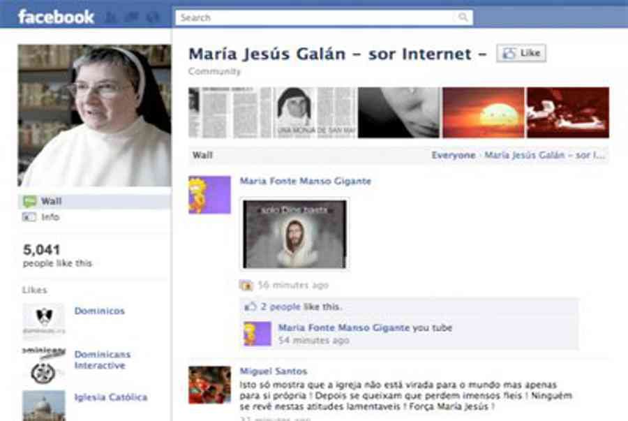This screenshot has width=628, height=421.
Task: Open the orange sunset photo
Action: tap(484, 112)
